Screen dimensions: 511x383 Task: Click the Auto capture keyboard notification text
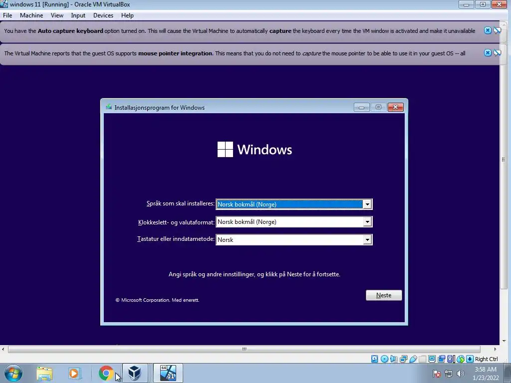point(240,31)
